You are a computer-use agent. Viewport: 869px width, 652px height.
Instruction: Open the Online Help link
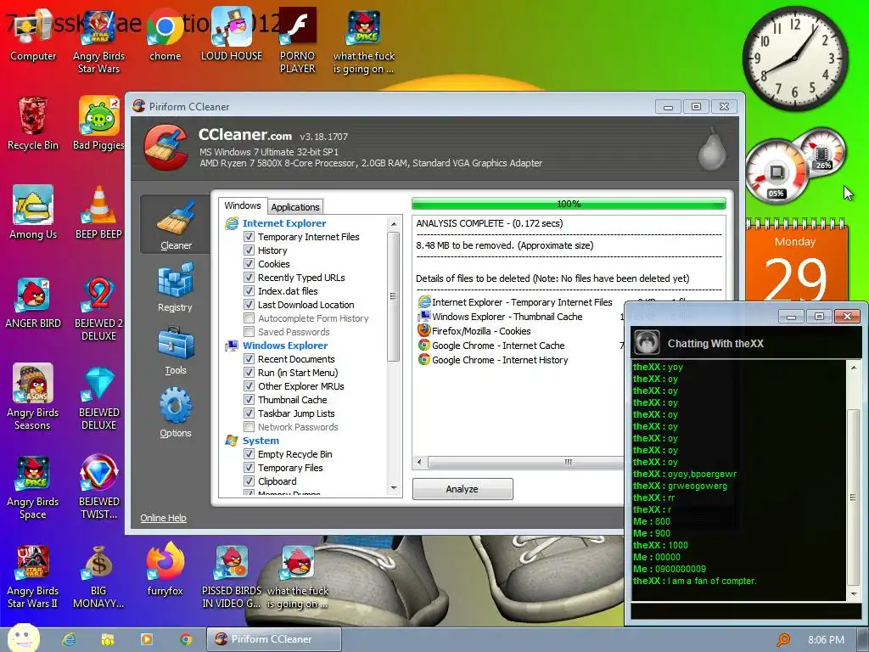point(163,518)
